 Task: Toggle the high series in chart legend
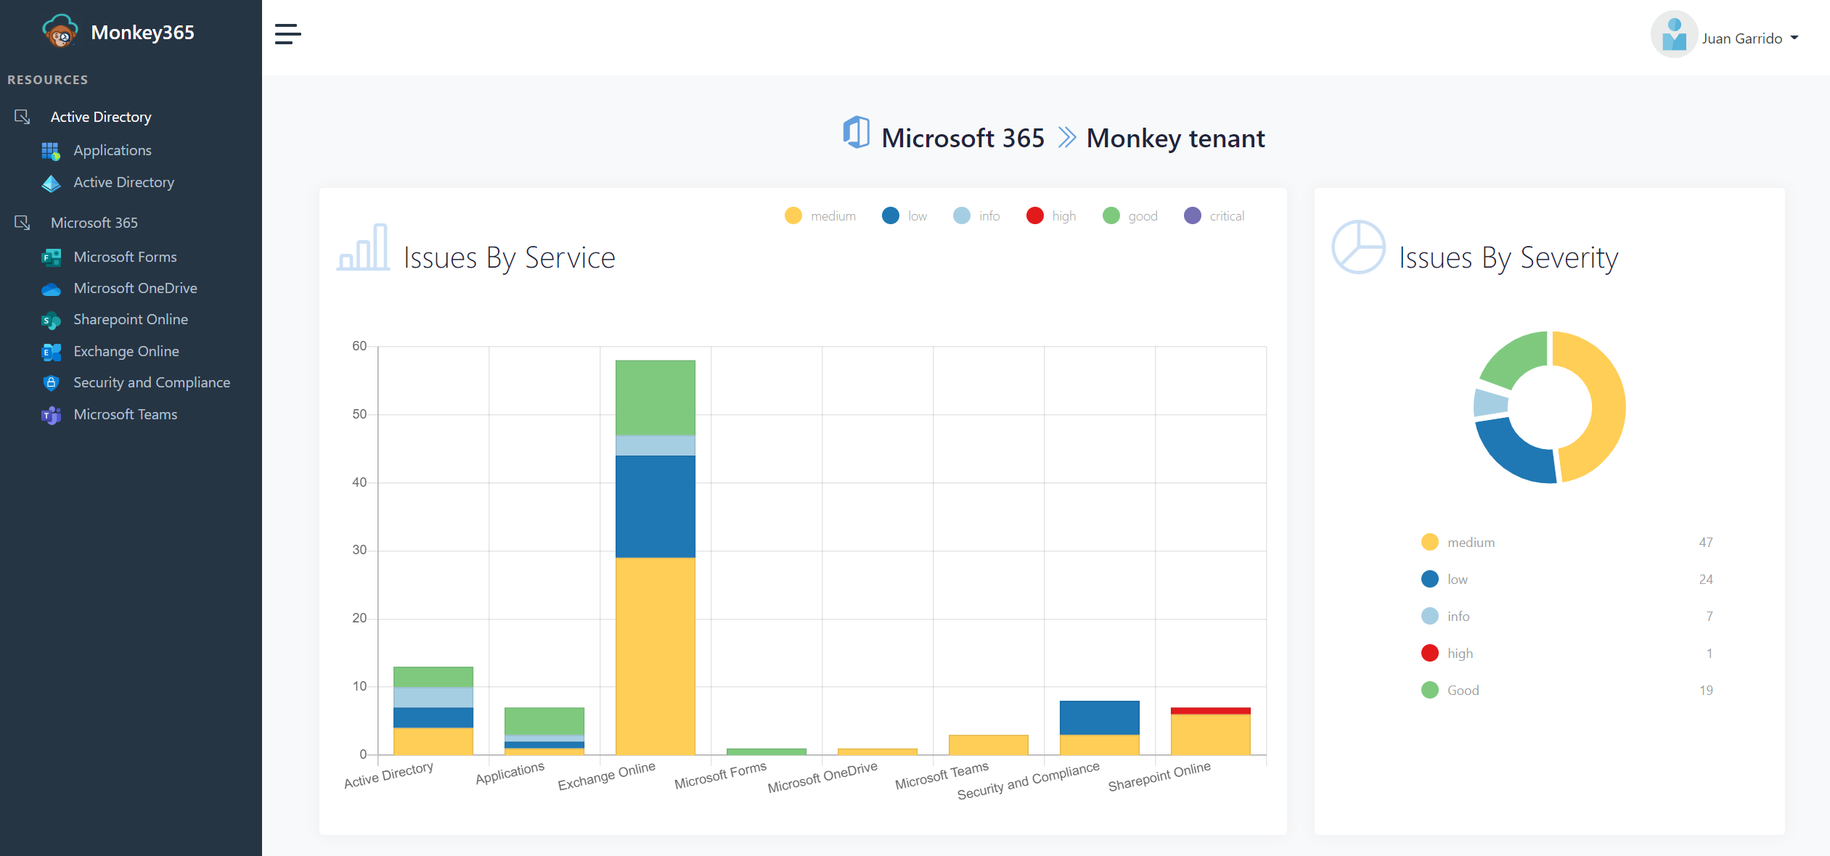[1034, 216]
